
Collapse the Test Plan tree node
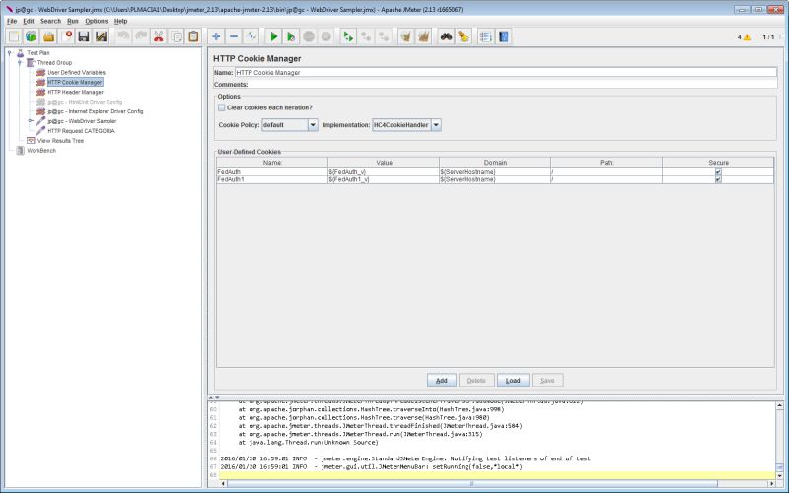(10, 53)
